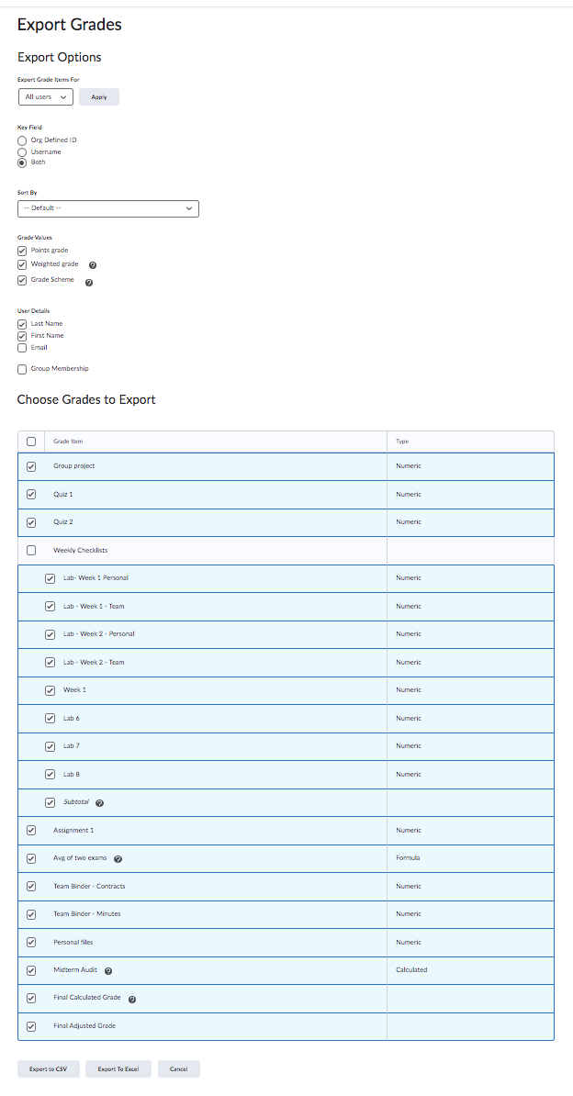Check the Group Membership option

[22, 369]
